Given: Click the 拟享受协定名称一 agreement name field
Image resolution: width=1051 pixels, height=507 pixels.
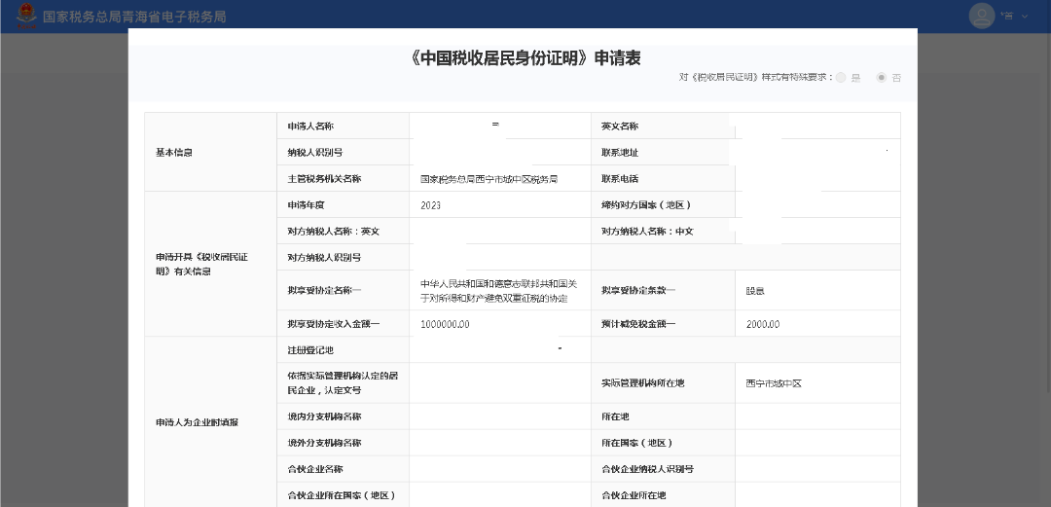Looking at the screenshot, I should point(500,290).
